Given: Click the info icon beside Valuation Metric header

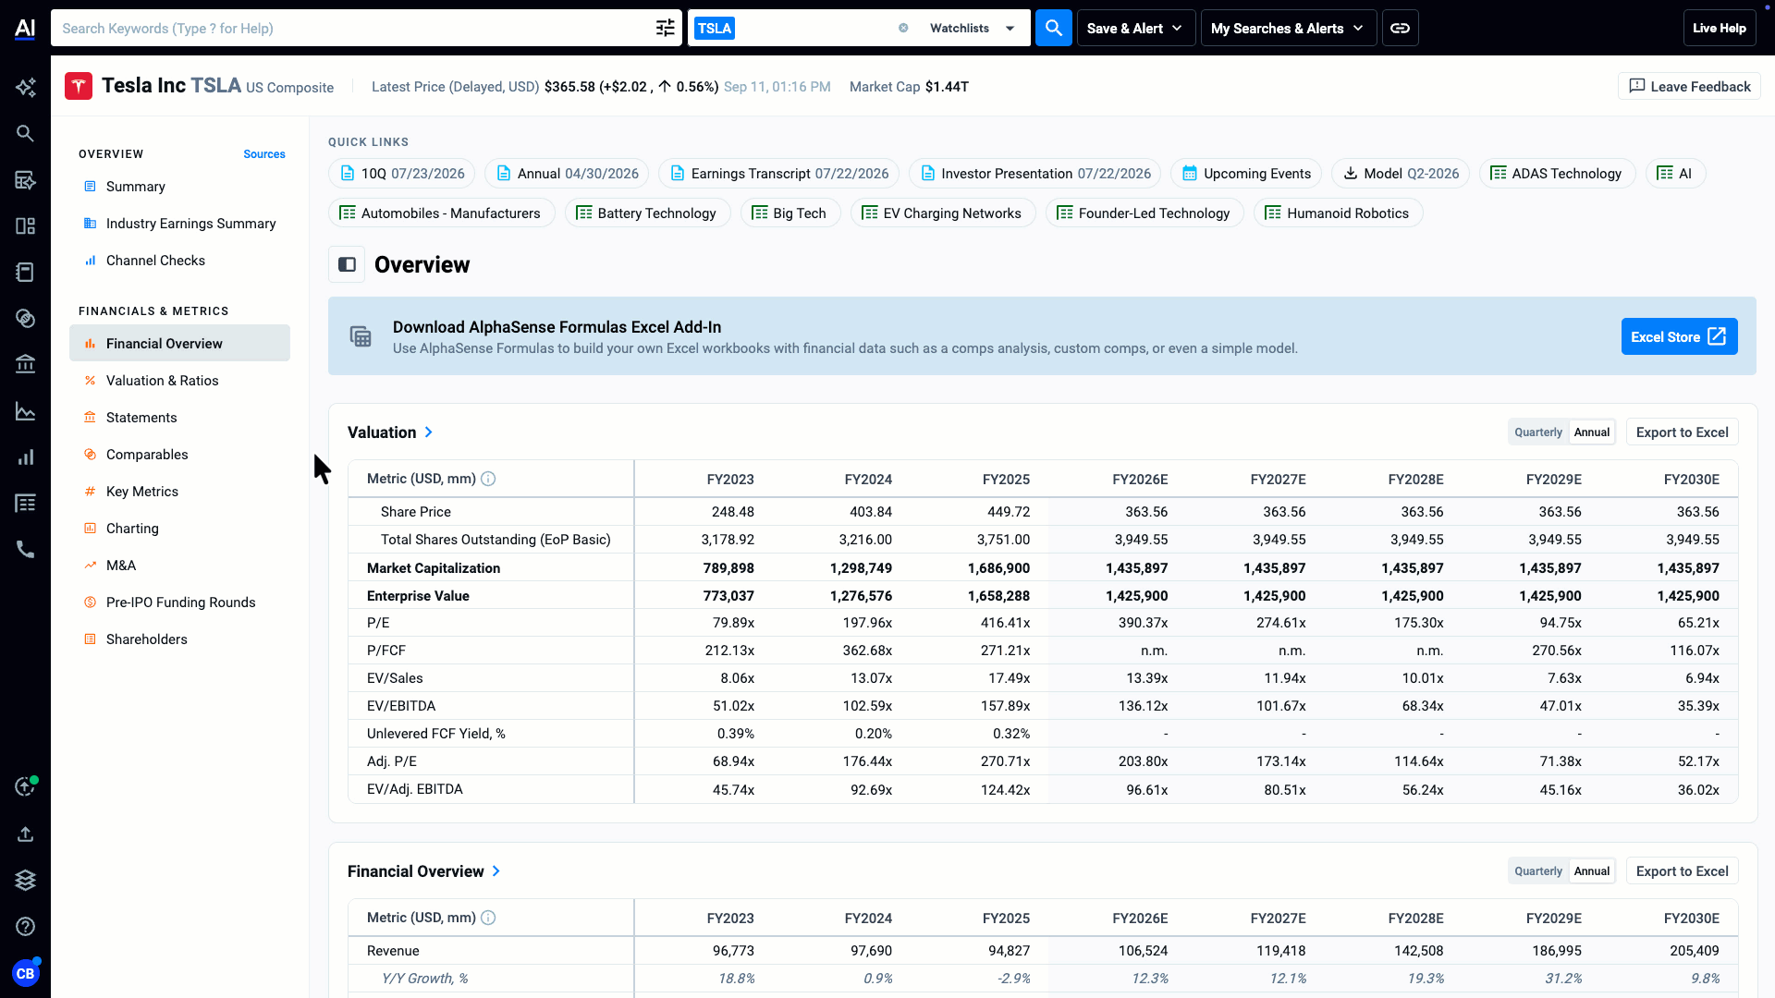Looking at the screenshot, I should click(488, 479).
